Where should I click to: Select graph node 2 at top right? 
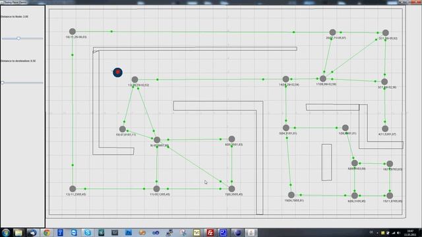pos(385,33)
